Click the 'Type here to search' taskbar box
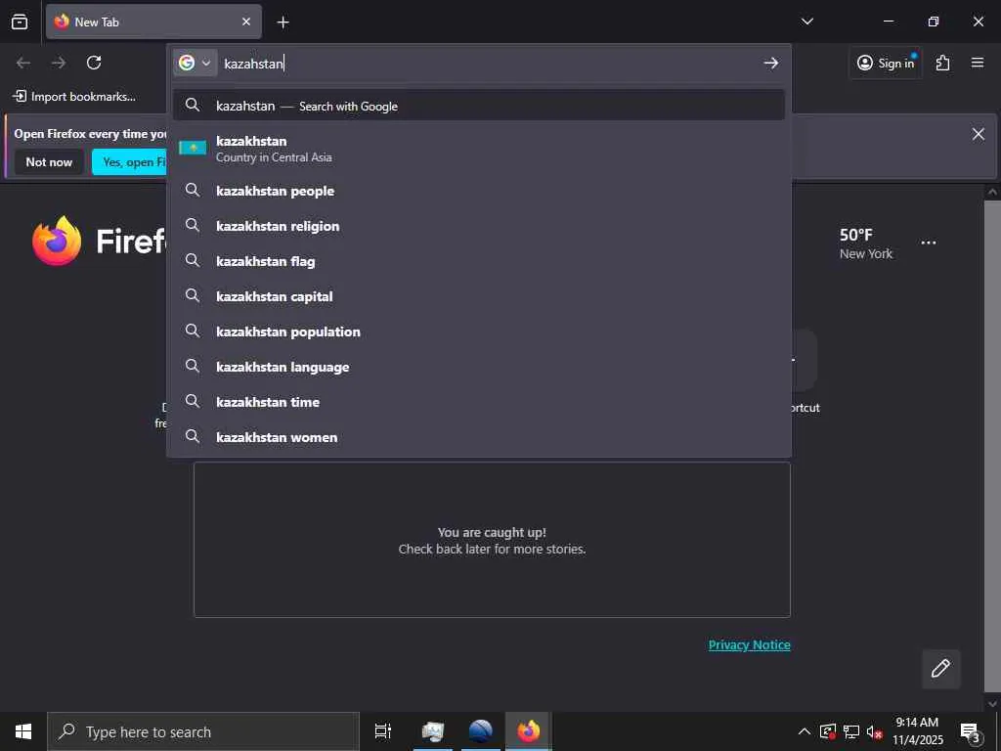This screenshot has width=1001, height=751. (x=203, y=731)
